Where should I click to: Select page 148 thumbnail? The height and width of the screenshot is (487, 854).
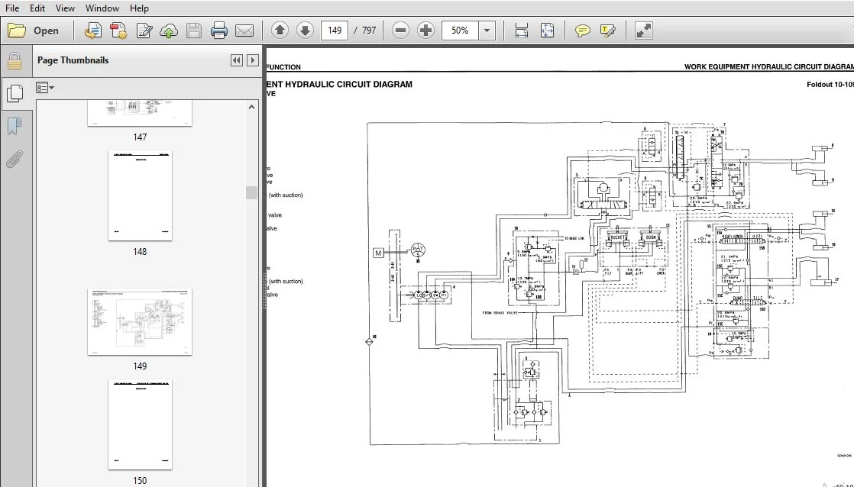[x=140, y=195]
